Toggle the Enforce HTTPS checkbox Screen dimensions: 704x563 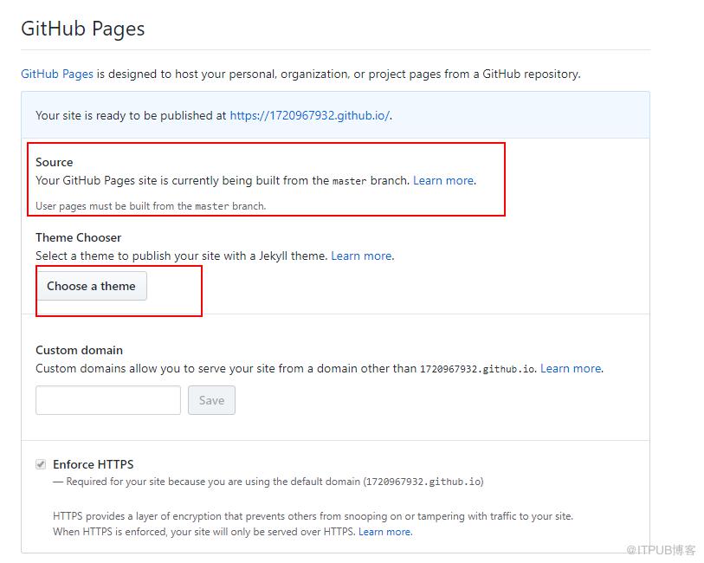tap(41, 464)
